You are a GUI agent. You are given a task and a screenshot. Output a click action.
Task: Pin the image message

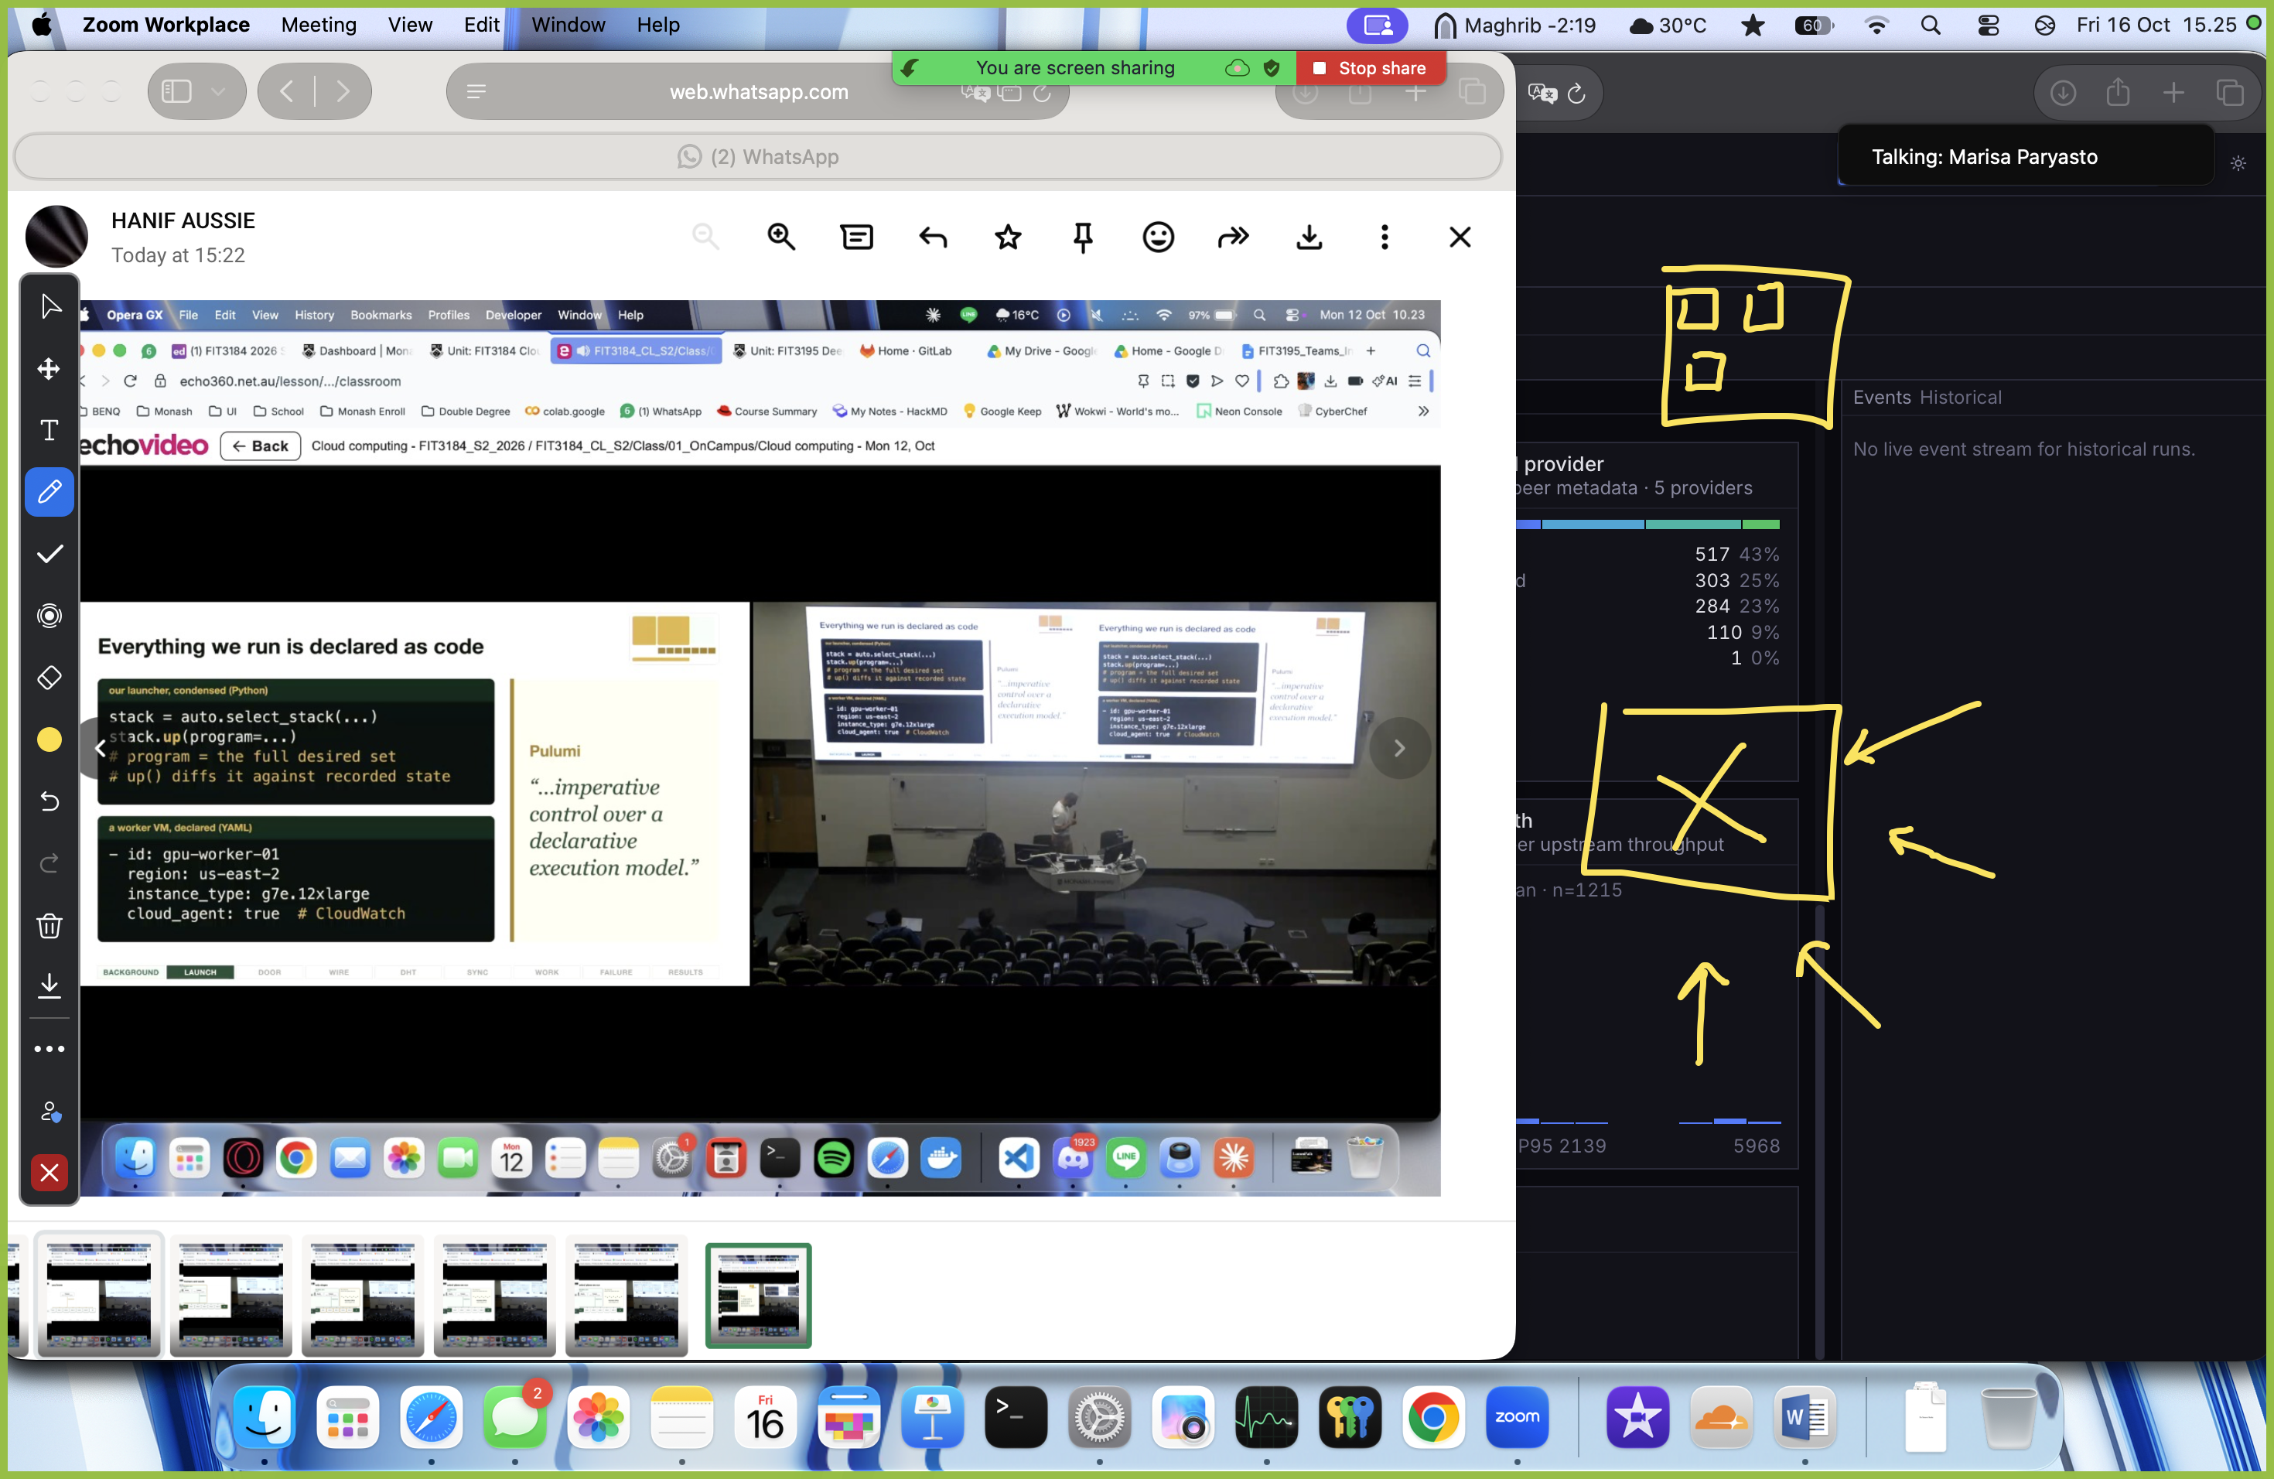1083,237
